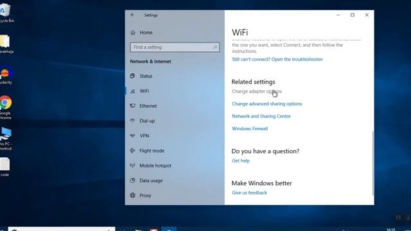
Task: Go back using the Settings back arrow
Action: click(132, 15)
